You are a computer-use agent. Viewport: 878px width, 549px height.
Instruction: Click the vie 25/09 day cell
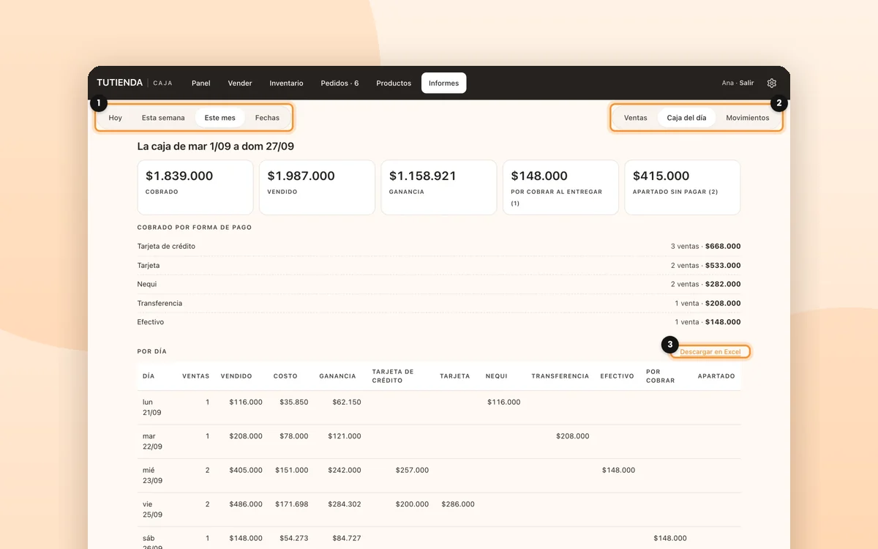[x=152, y=509]
